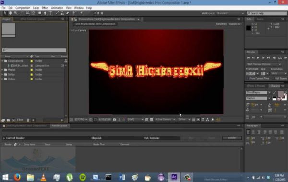Image resolution: width=288 pixels, height=182 pixels.
Task: Expand the Solids folder
Action: pyautogui.click(x=2, y=74)
